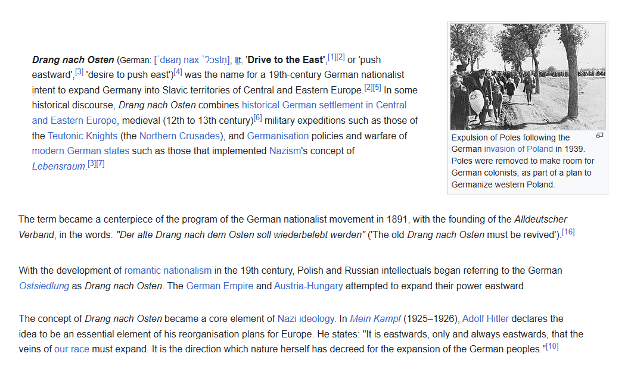Open the Nazi ideology link
This screenshot has height=391, width=631.
[306, 319]
